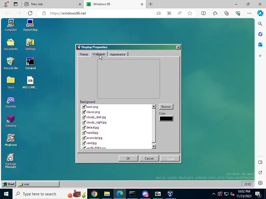Select the user taskbar window button
The width and height of the screenshot is (266, 199).
pyautogui.click(x=38, y=184)
